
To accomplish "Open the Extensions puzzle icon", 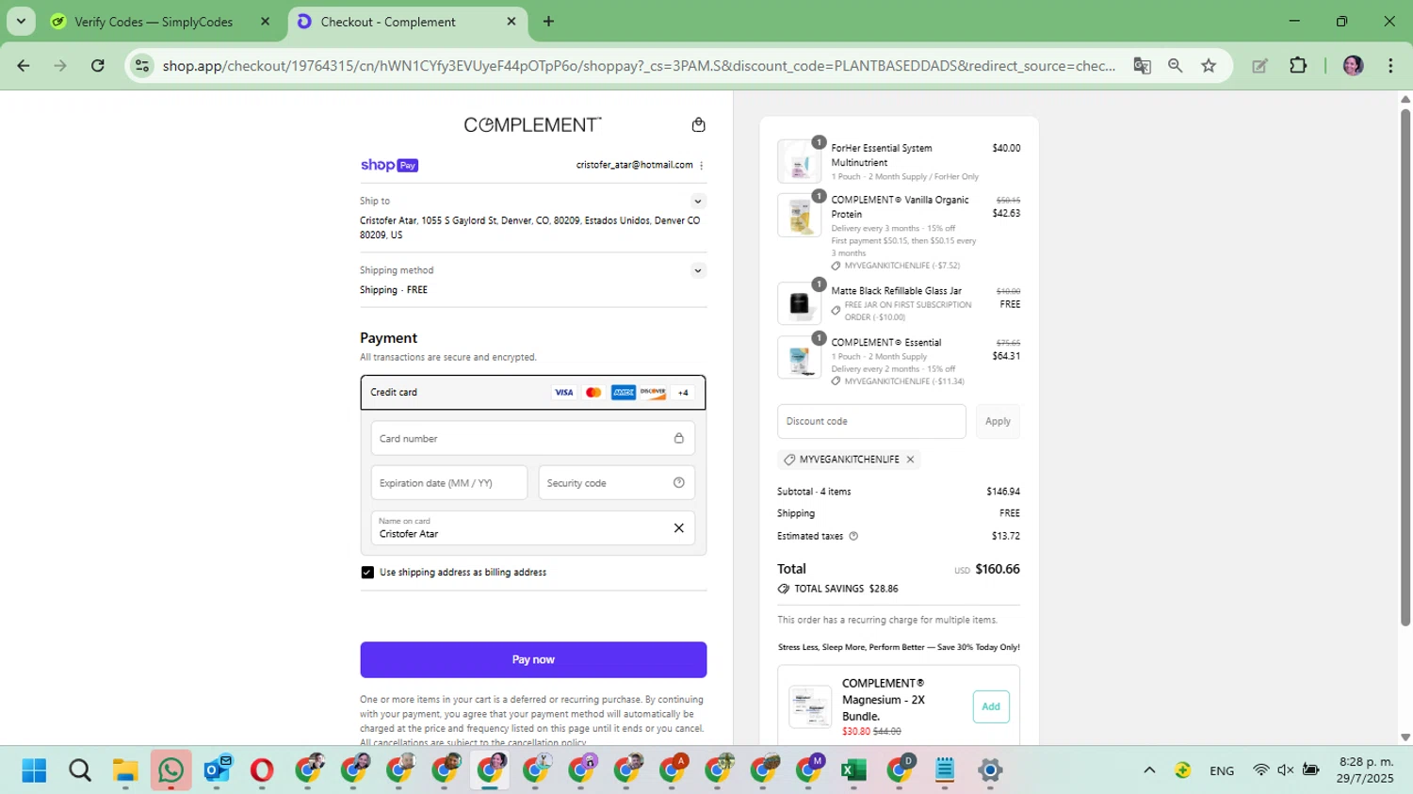I will pyautogui.click(x=1298, y=66).
